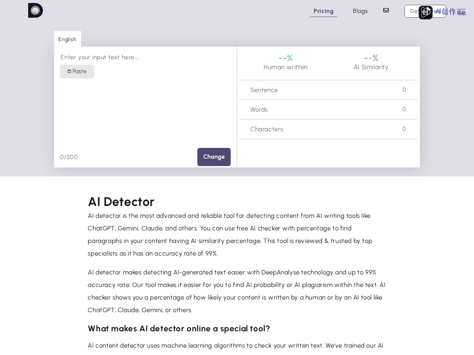Click the 'Human written' label

[286, 67]
